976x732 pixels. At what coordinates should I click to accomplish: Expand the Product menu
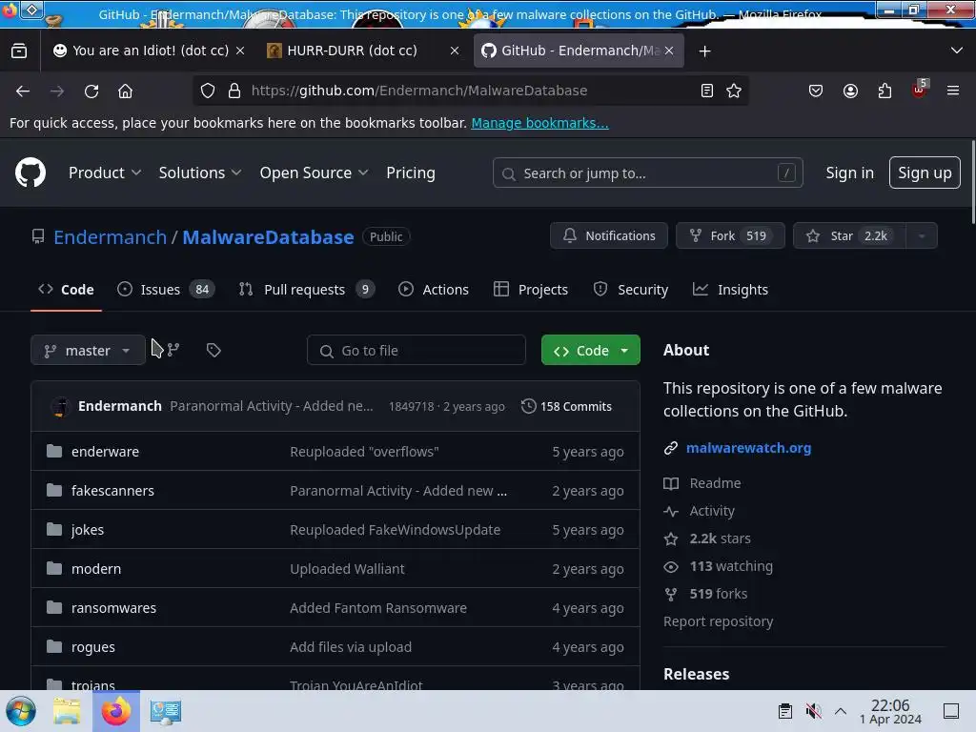105,173
